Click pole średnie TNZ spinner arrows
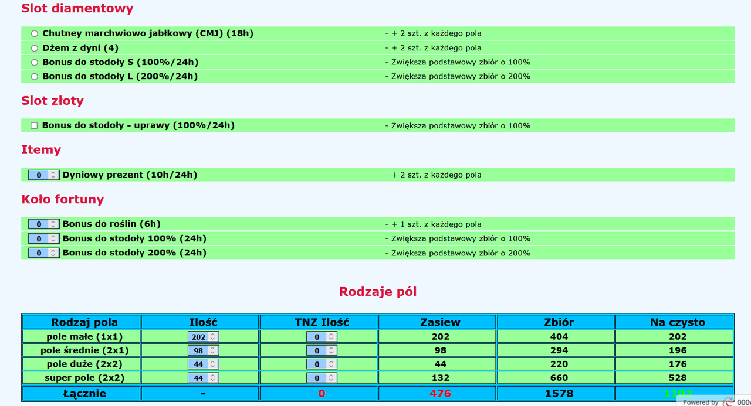This screenshot has width=751, height=406. (331, 350)
